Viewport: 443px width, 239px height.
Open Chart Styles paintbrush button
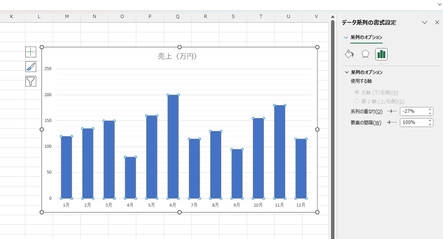[31, 66]
